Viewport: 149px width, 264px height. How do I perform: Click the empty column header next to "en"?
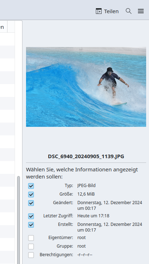click(11, 27)
